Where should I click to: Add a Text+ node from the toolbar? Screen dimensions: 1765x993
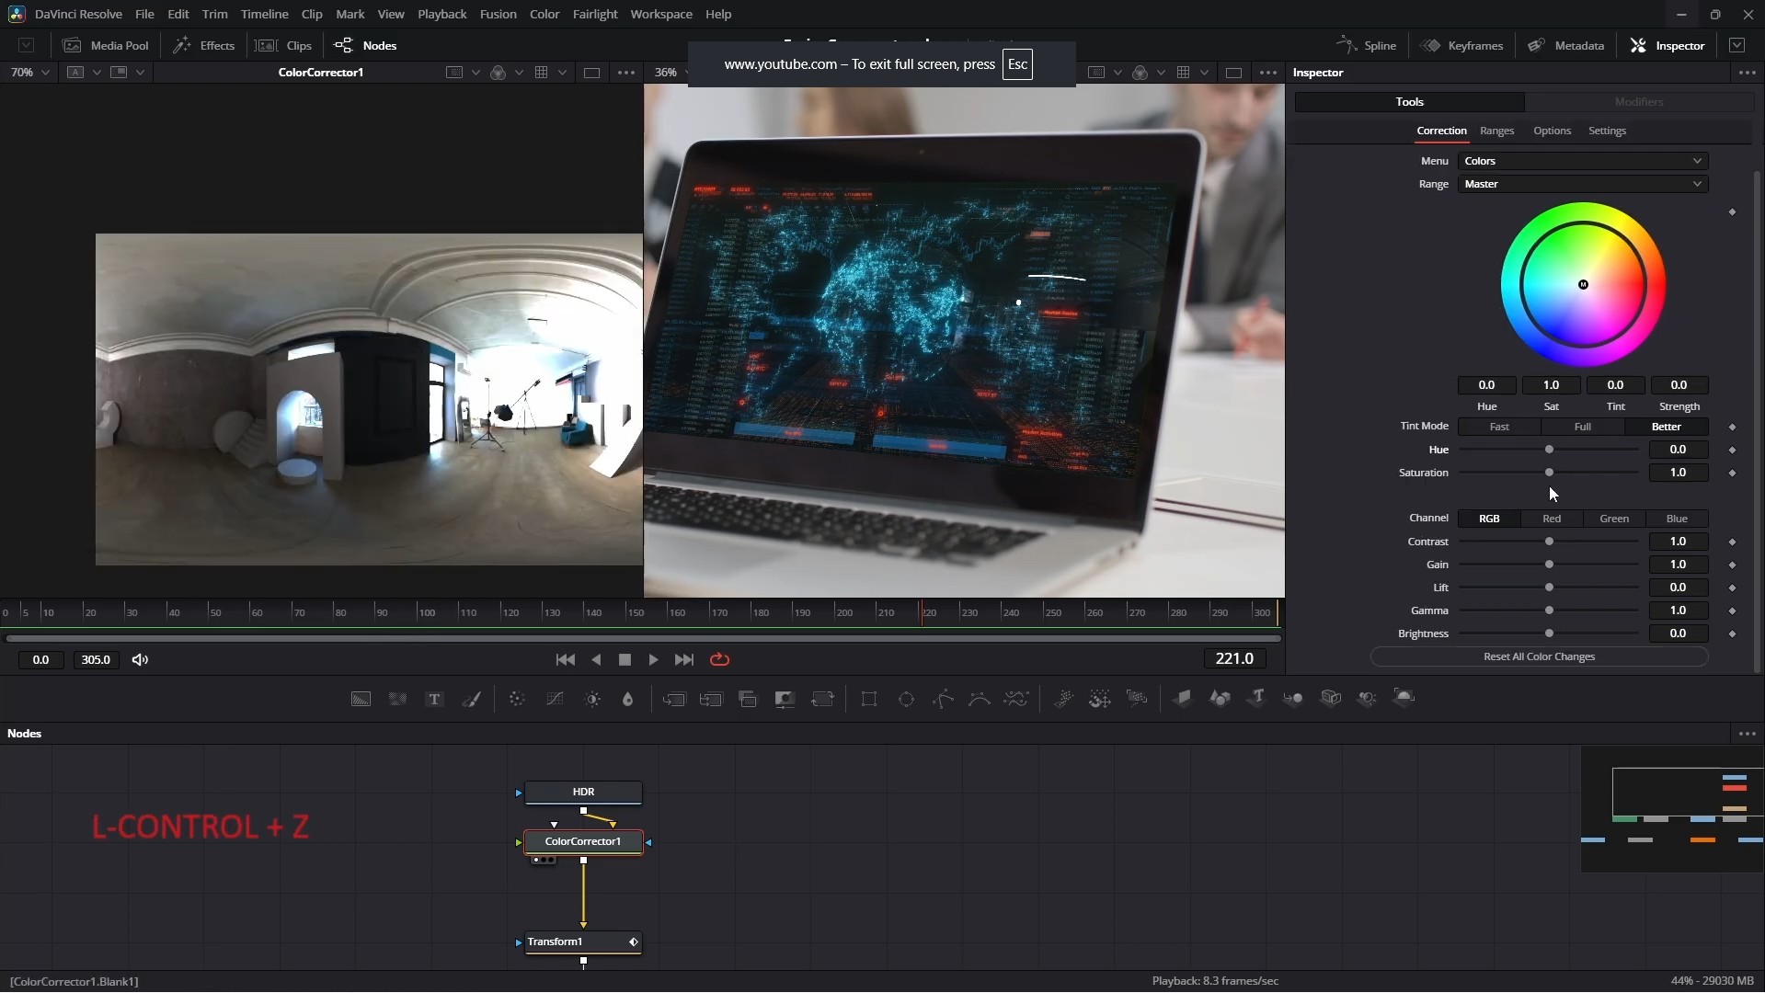[x=434, y=699]
